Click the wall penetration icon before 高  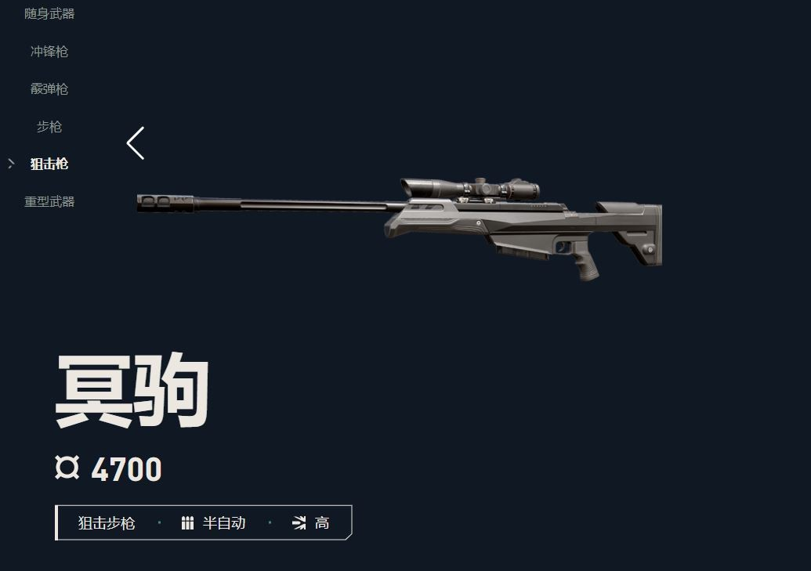[299, 523]
